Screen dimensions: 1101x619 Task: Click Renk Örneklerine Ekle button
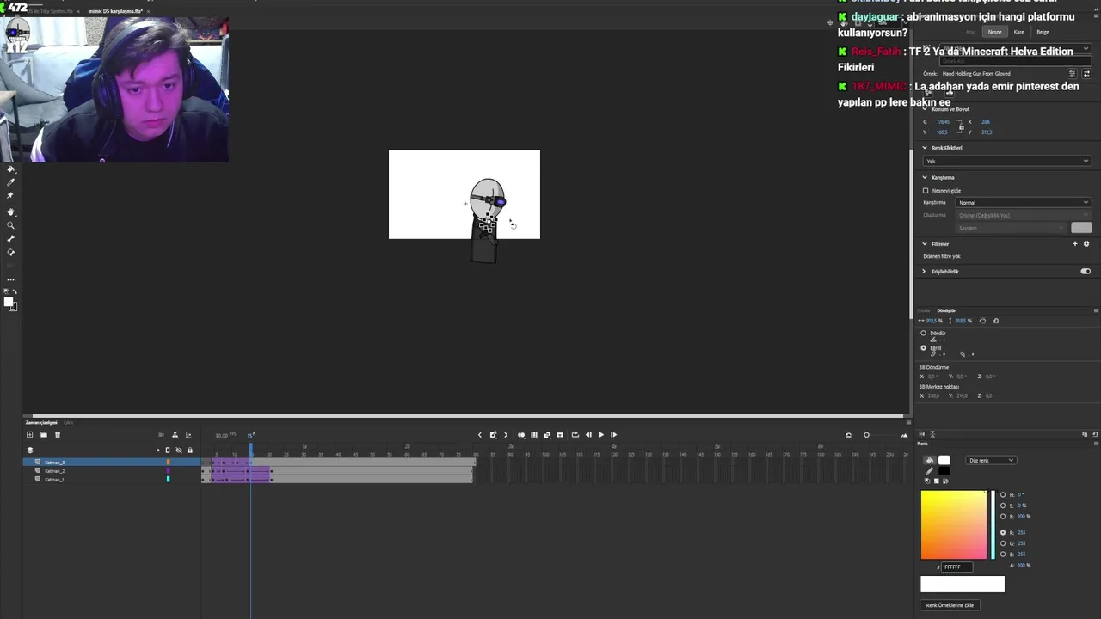[950, 605]
